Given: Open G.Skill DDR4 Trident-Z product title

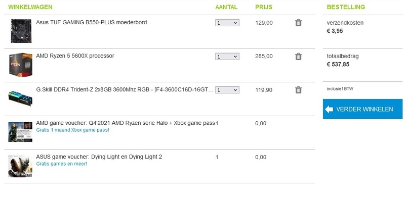Looking at the screenshot, I should click(x=125, y=90).
